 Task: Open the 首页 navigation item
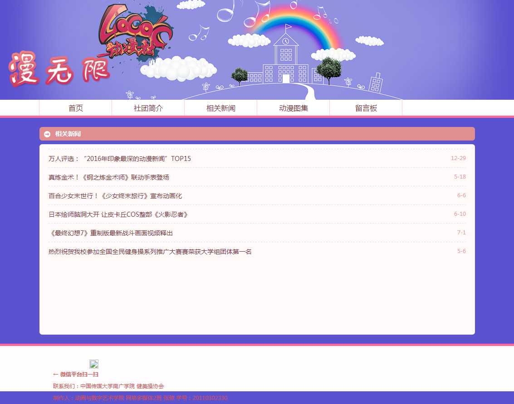pos(76,108)
